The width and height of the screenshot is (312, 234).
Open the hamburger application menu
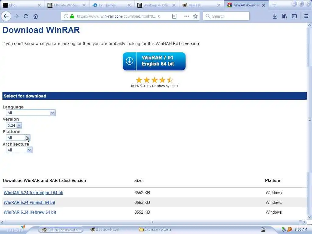[x=306, y=16]
